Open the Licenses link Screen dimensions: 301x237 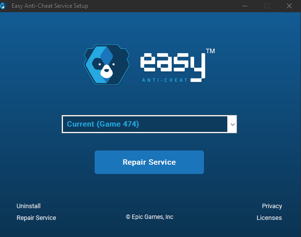pyautogui.click(x=269, y=218)
